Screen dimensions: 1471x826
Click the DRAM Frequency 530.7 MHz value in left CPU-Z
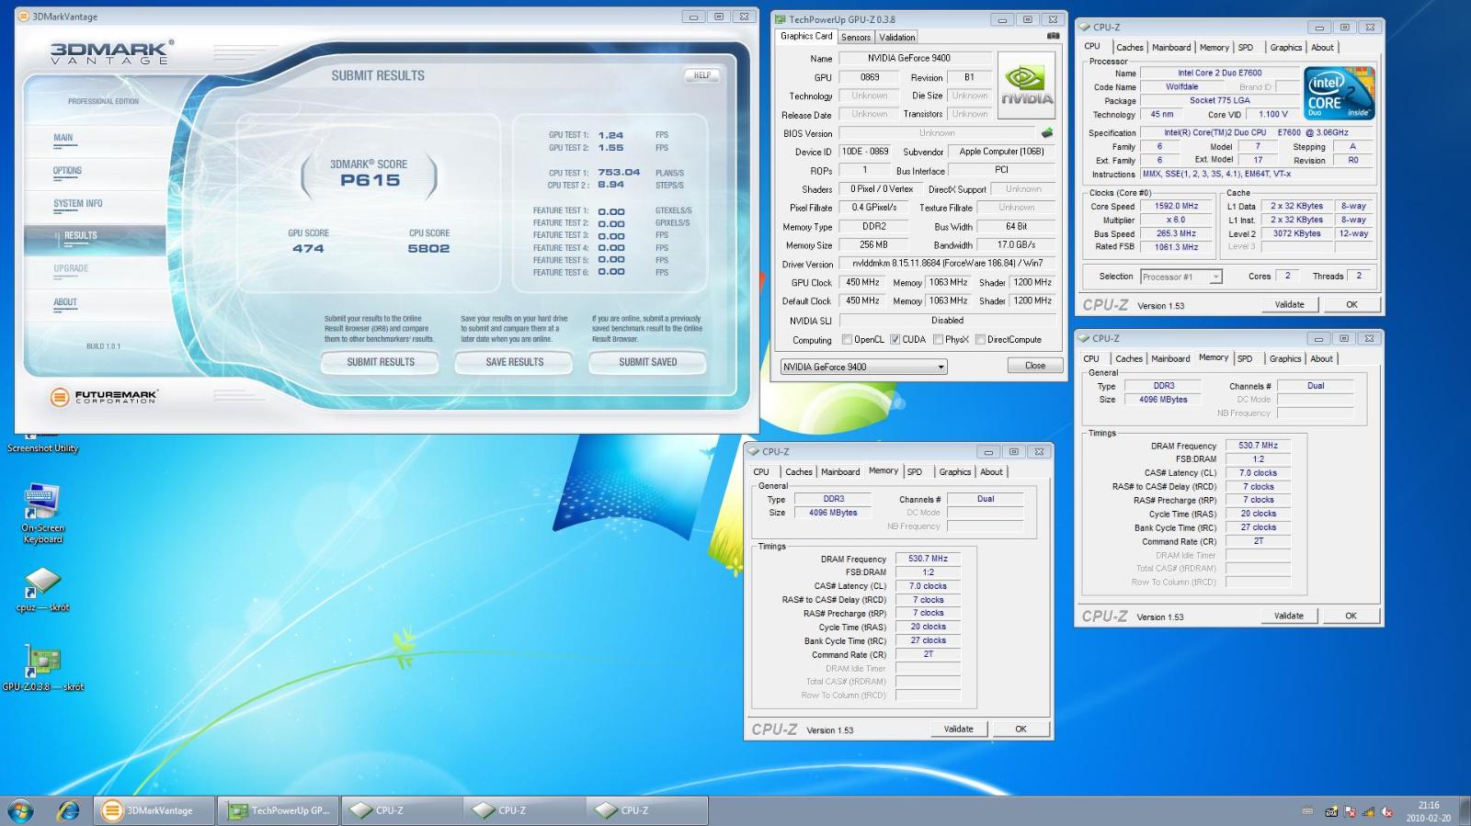tap(928, 559)
